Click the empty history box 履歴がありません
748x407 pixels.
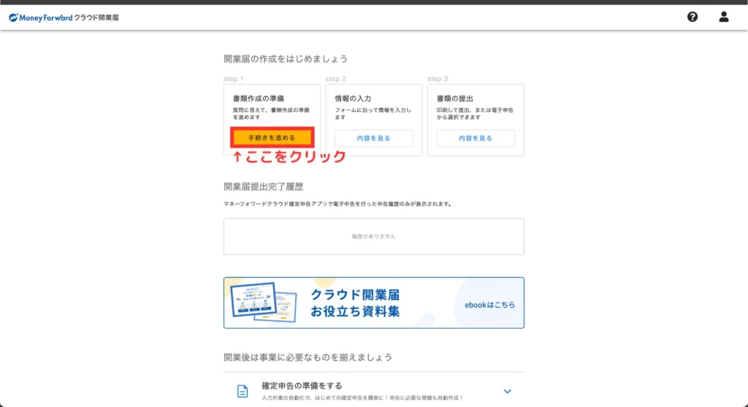click(373, 237)
